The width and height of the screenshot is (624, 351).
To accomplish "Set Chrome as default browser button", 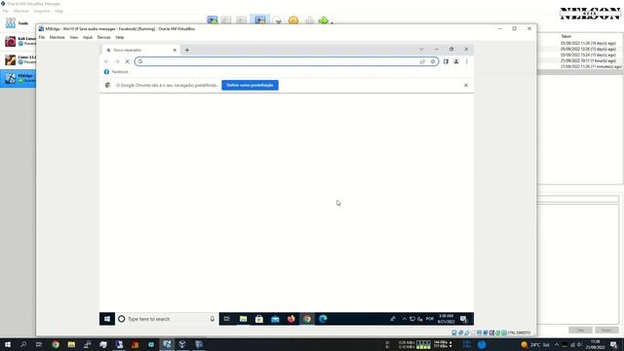I will (250, 85).
